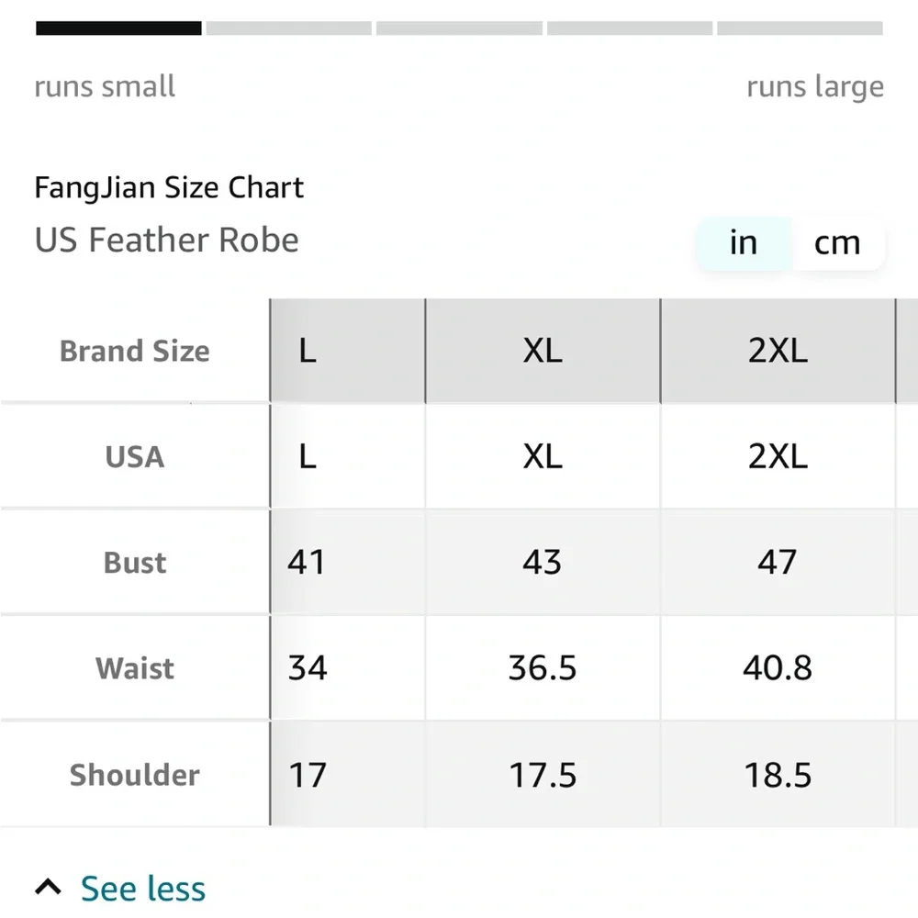Select the 2XL brand size column header
Image resolution: width=918 pixels, height=918 pixels.
(x=778, y=351)
